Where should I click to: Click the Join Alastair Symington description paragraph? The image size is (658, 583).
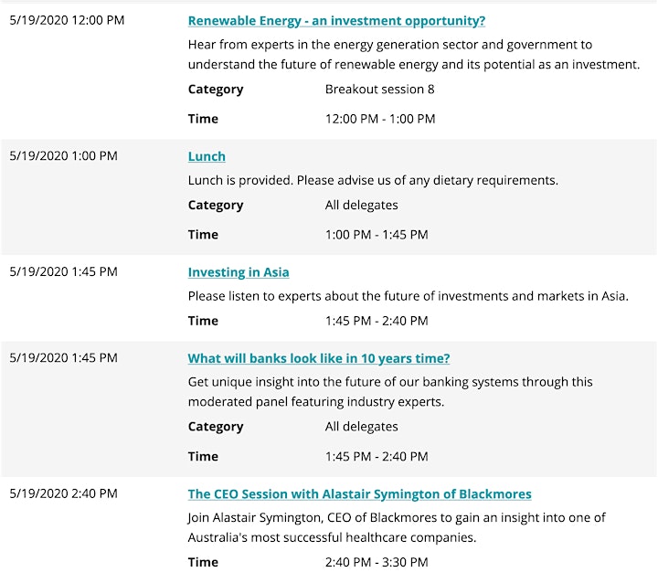[397, 527]
